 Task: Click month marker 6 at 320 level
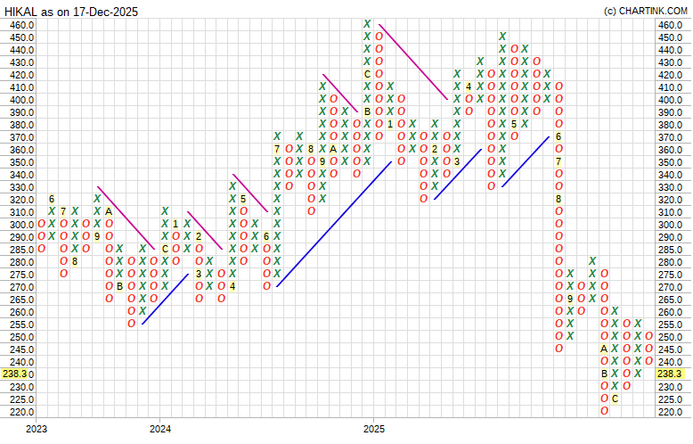(x=53, y=199)
